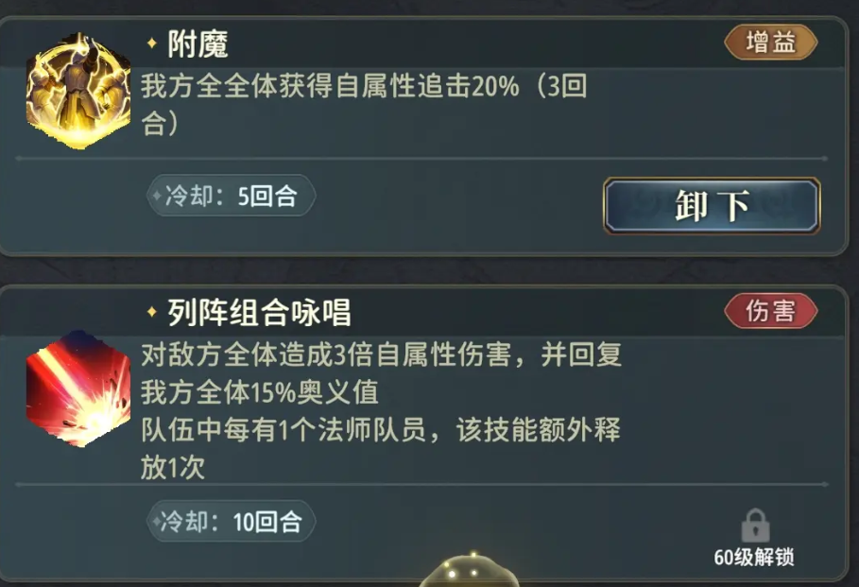Click the red 列阵组合咏唱 skill icon
This screenshot has height=587, width=859.
point(65,389)
